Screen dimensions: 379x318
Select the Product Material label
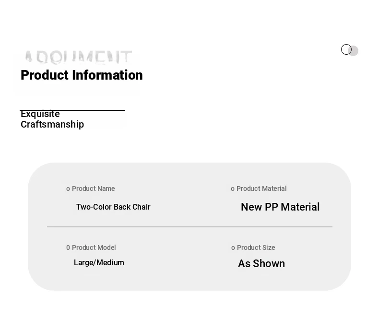(x=261, y=189)
